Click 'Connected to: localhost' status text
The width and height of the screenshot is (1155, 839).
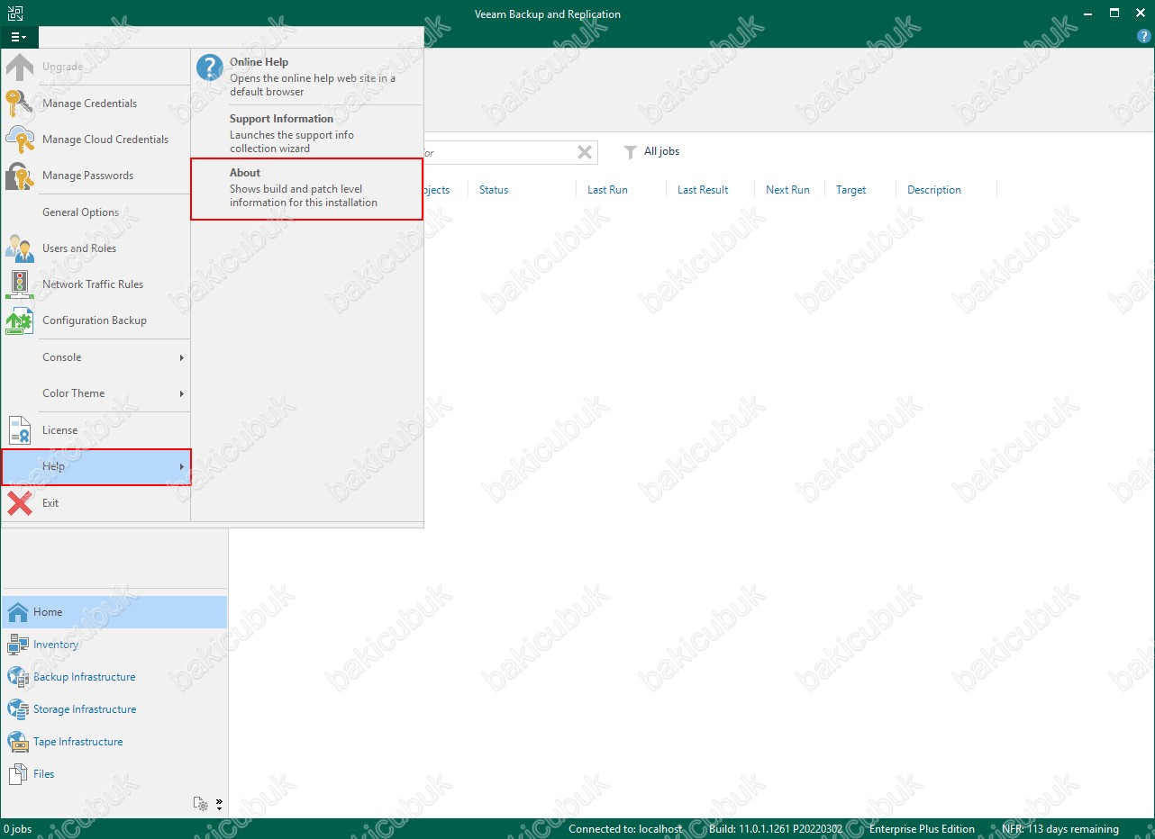[625, 829]
